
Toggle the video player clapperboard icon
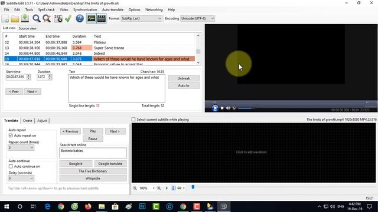click(x=102, y=18)
